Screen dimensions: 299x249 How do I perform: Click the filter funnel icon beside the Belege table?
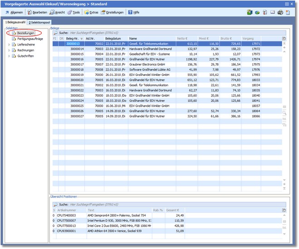[284, 125]
